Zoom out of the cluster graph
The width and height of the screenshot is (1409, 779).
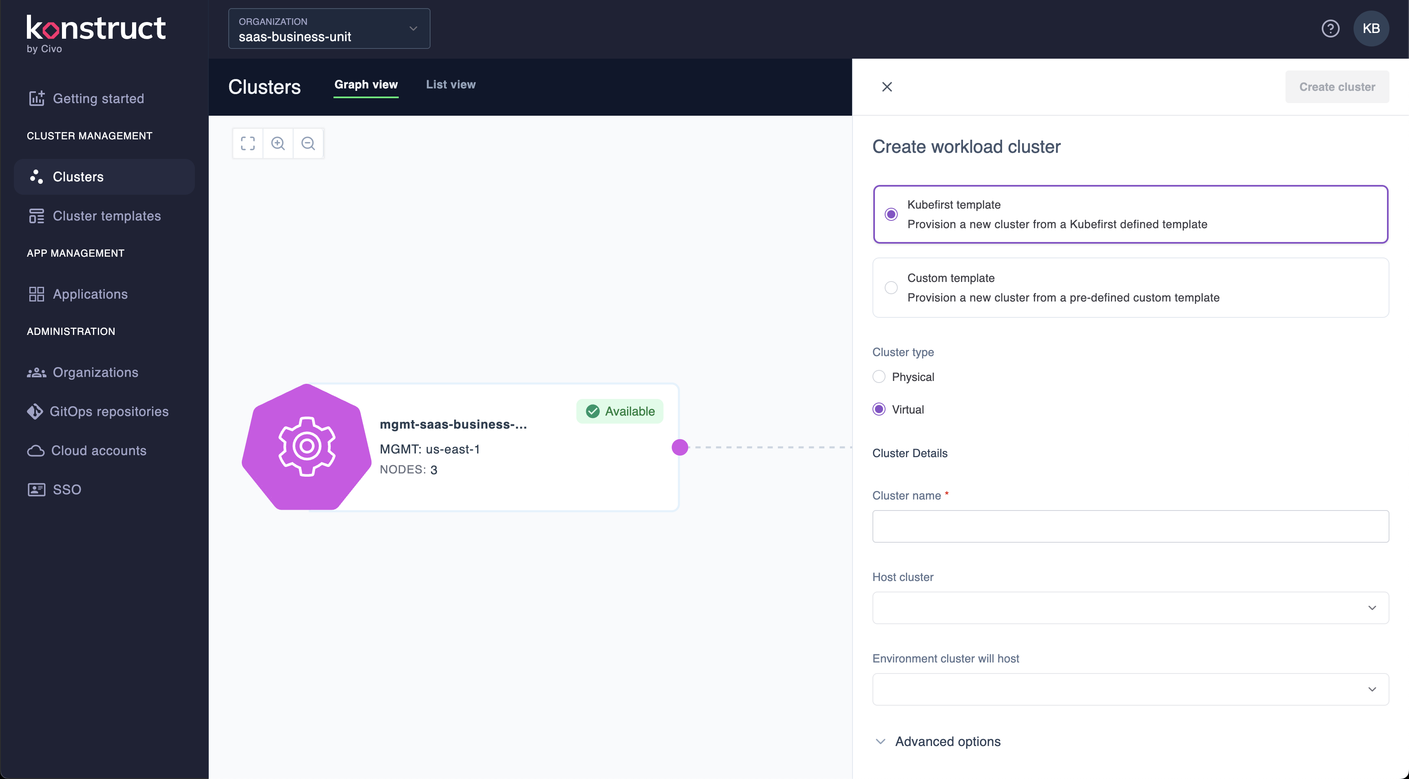tap(309, 143)
